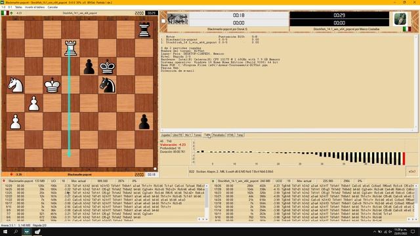Click the black pawn on h3

point(144,122)
